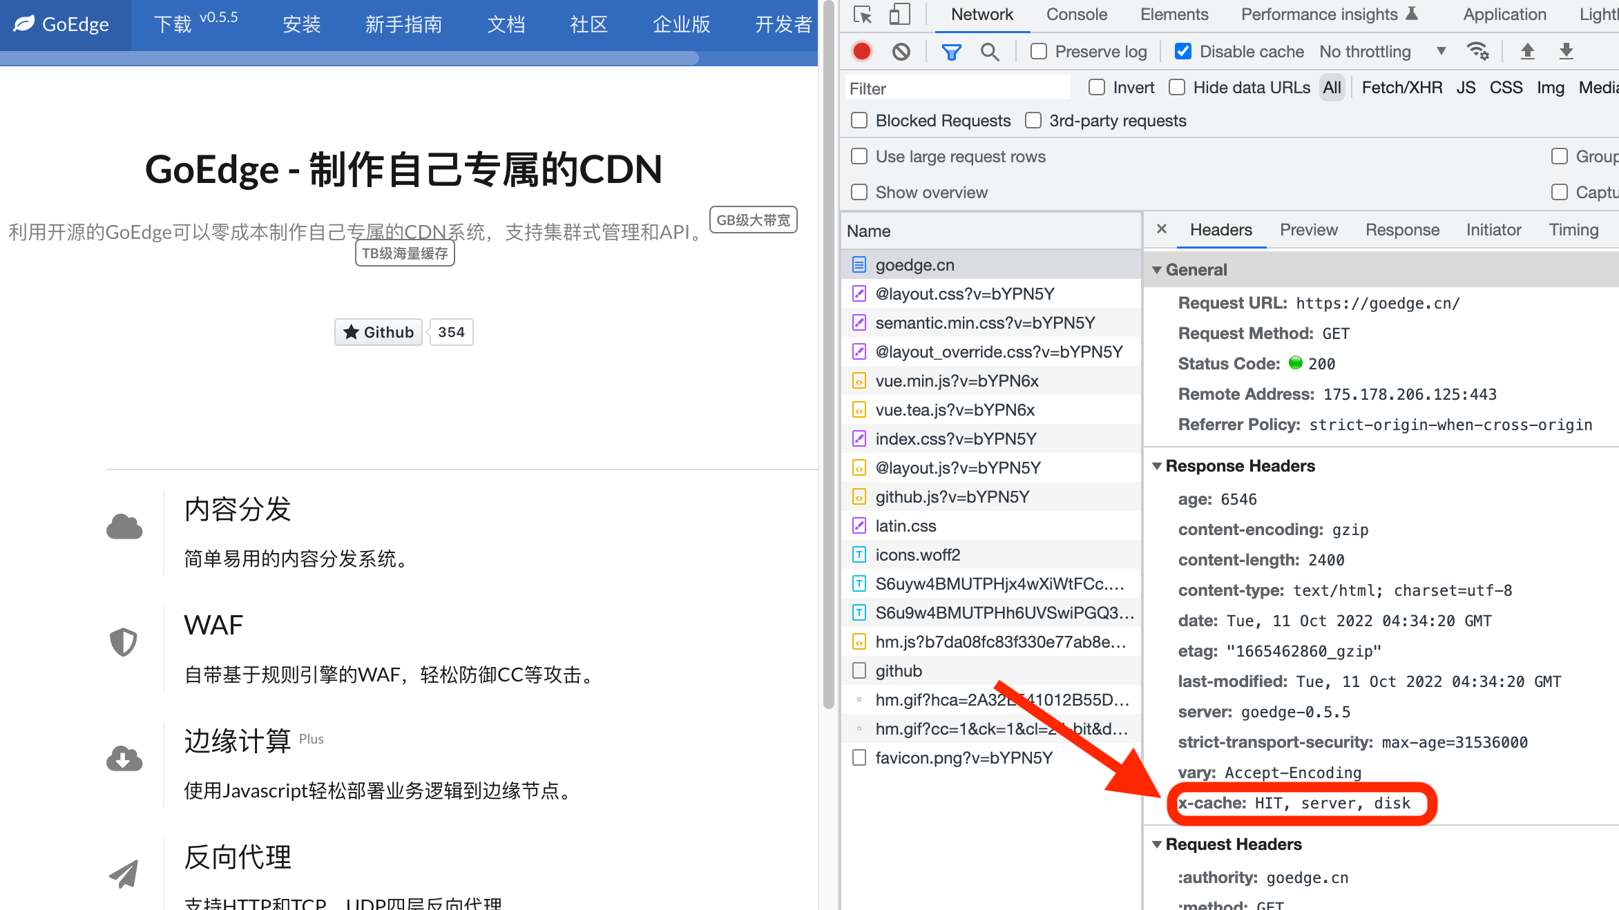Check the Group by frame checkbox
The height and width of the screenshot is (910, 1619).
point(1559,156)
